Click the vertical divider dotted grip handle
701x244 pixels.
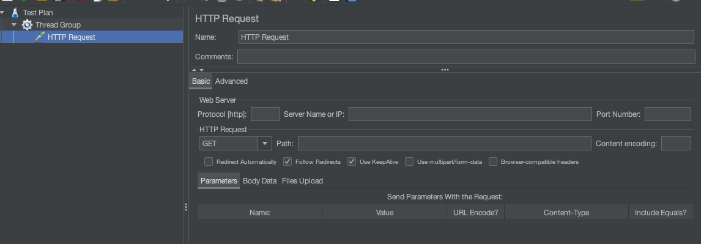point(186,207)
